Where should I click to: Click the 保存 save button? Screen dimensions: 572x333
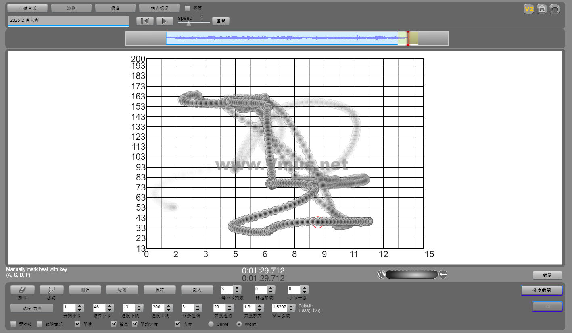(x=160, y=290)
